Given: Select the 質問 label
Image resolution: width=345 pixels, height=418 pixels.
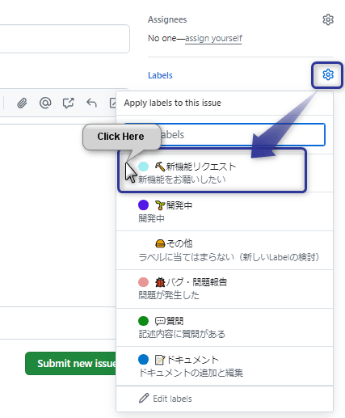Looking at the screenshot, I should click(x=225, y=327).
